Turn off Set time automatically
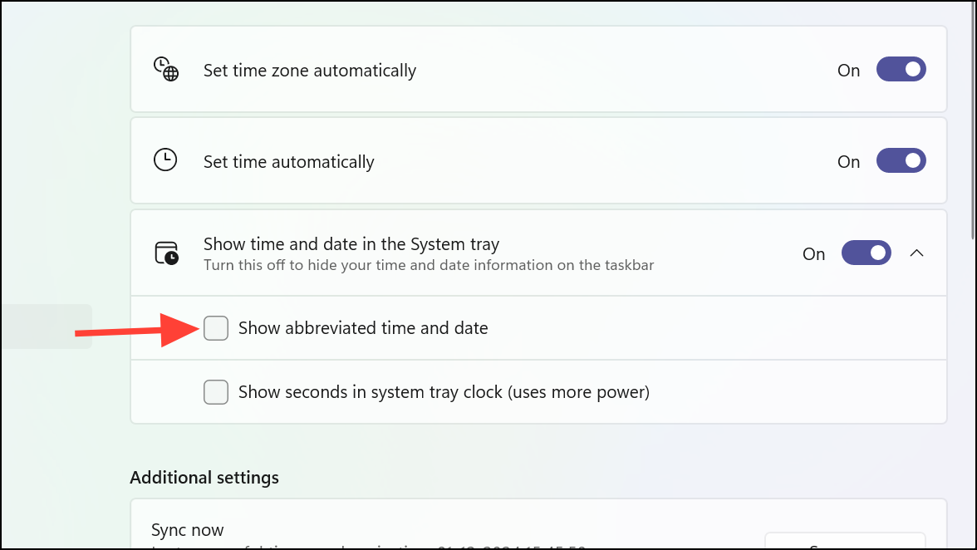The width and height of the screenshot is (977, 550). pyautogui.click(x=901, y=160)
